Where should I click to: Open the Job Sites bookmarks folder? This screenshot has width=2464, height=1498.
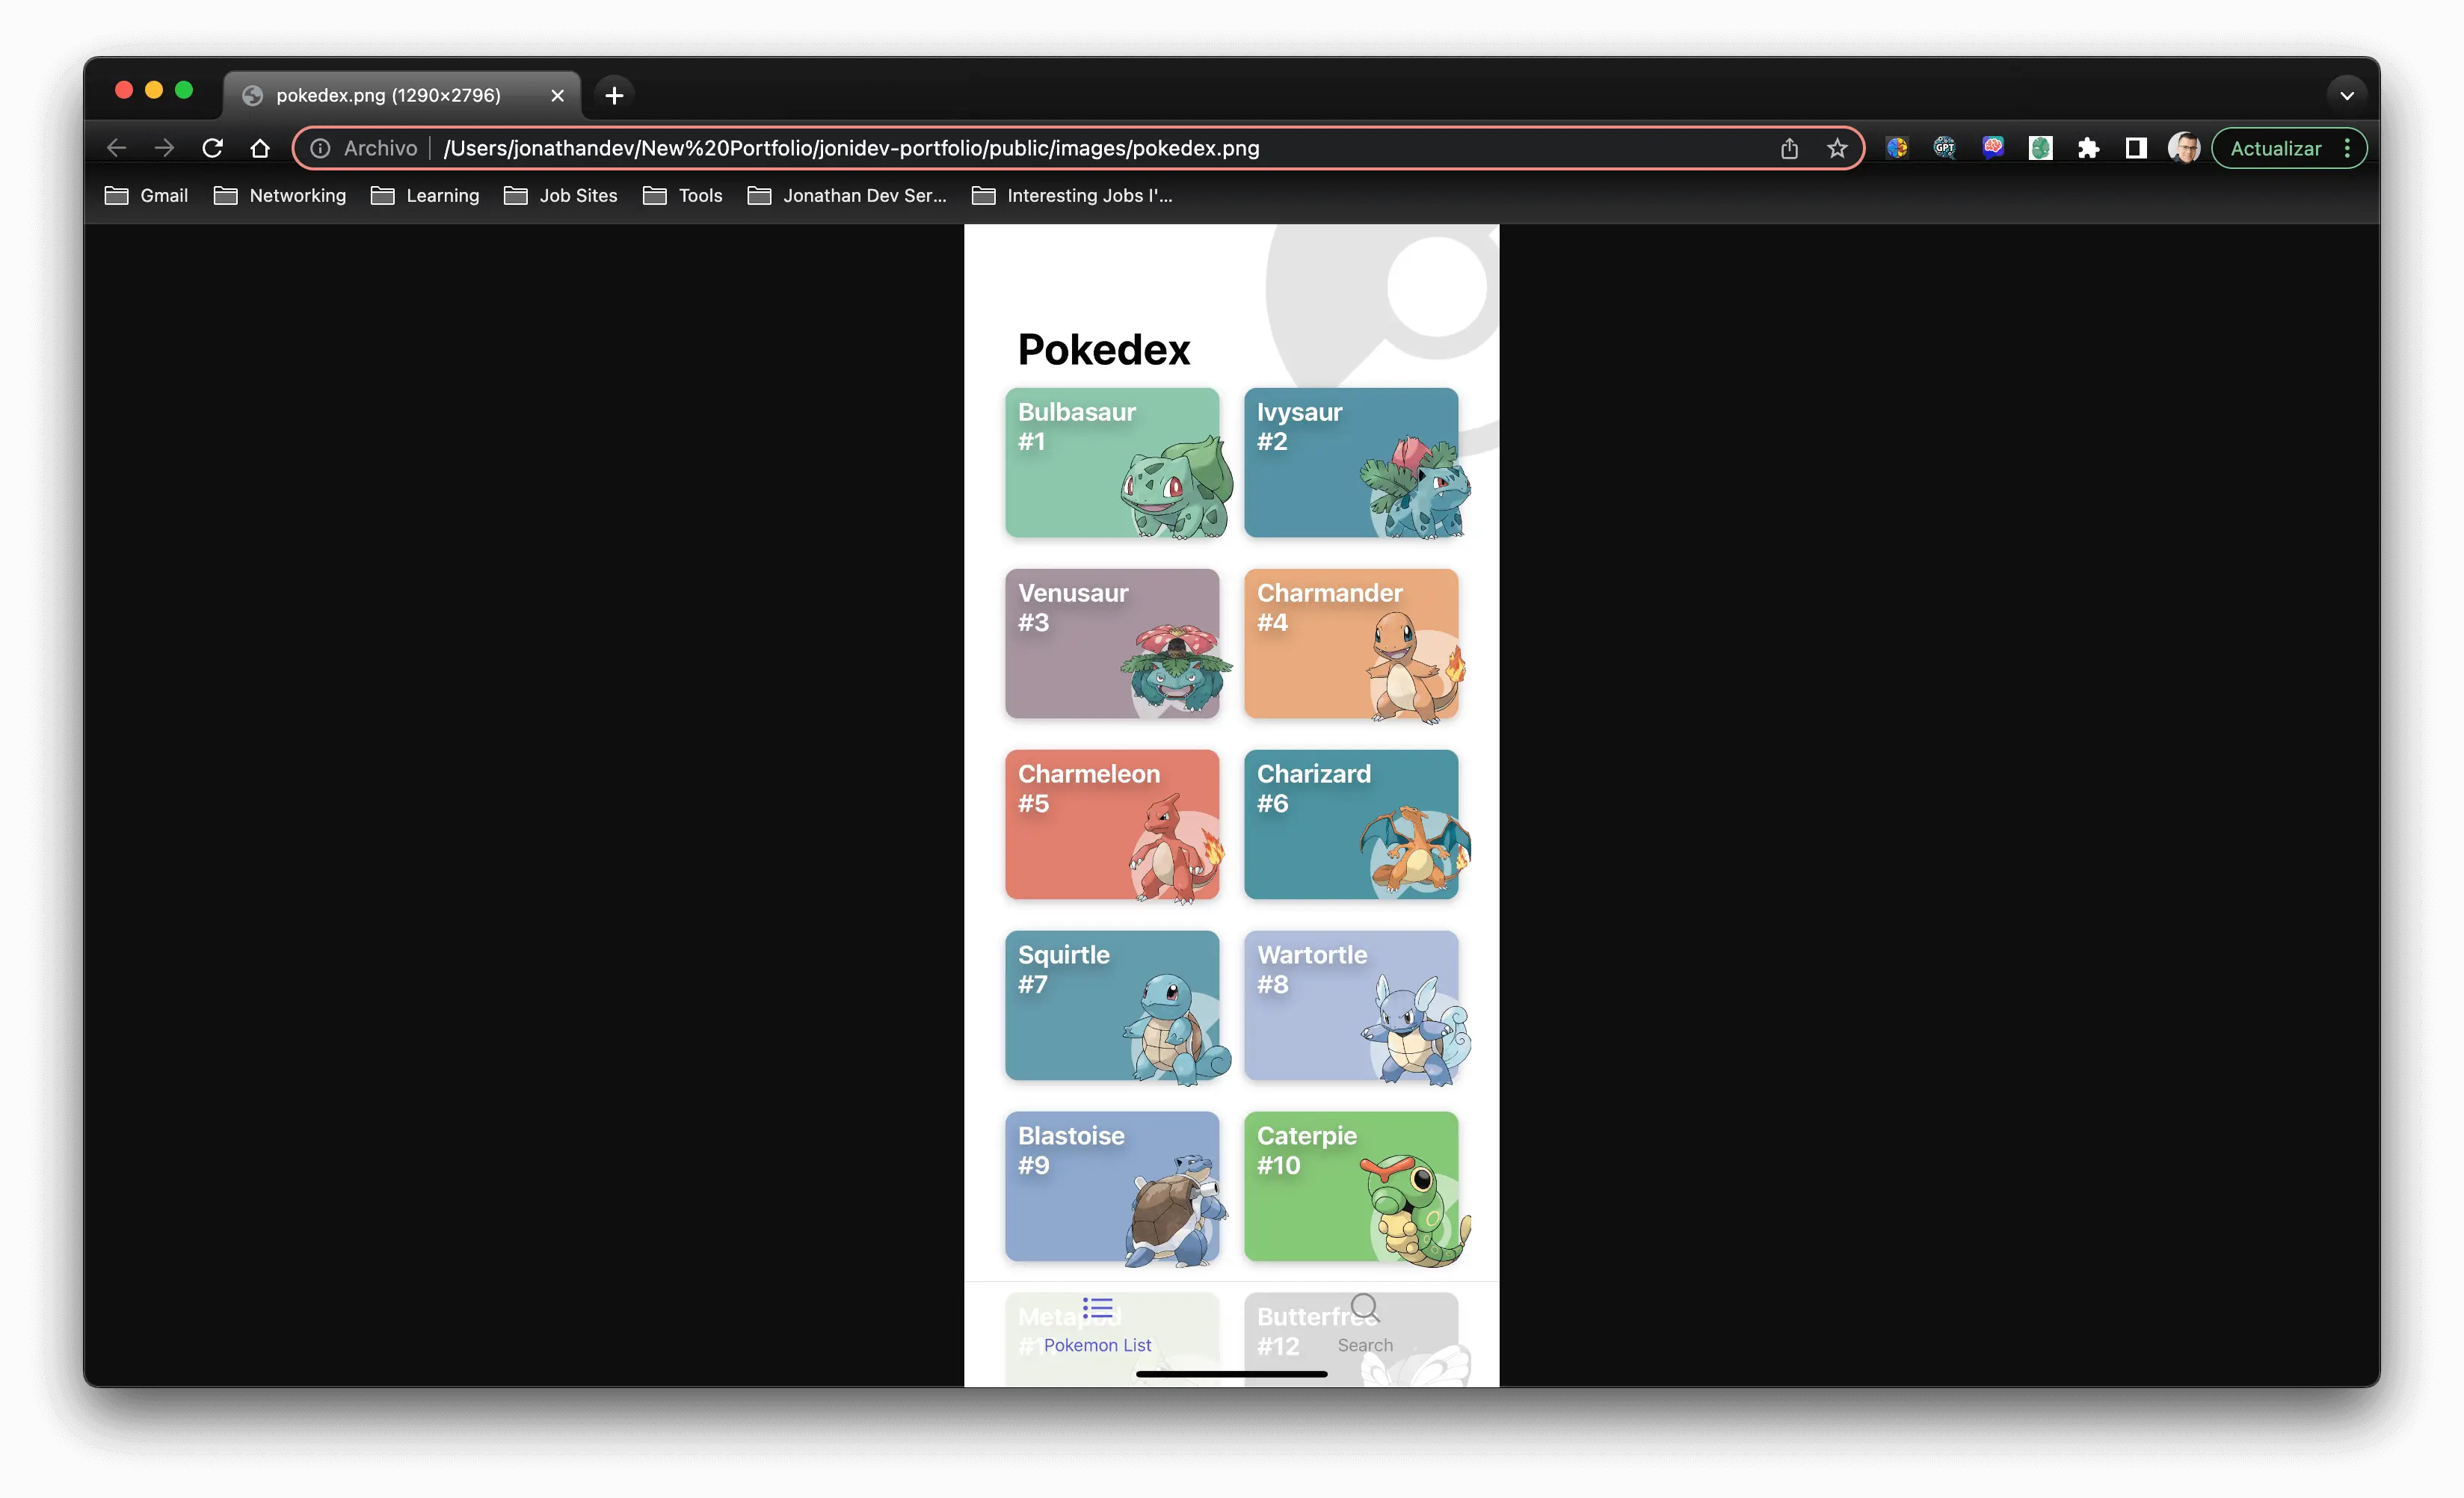561,195
